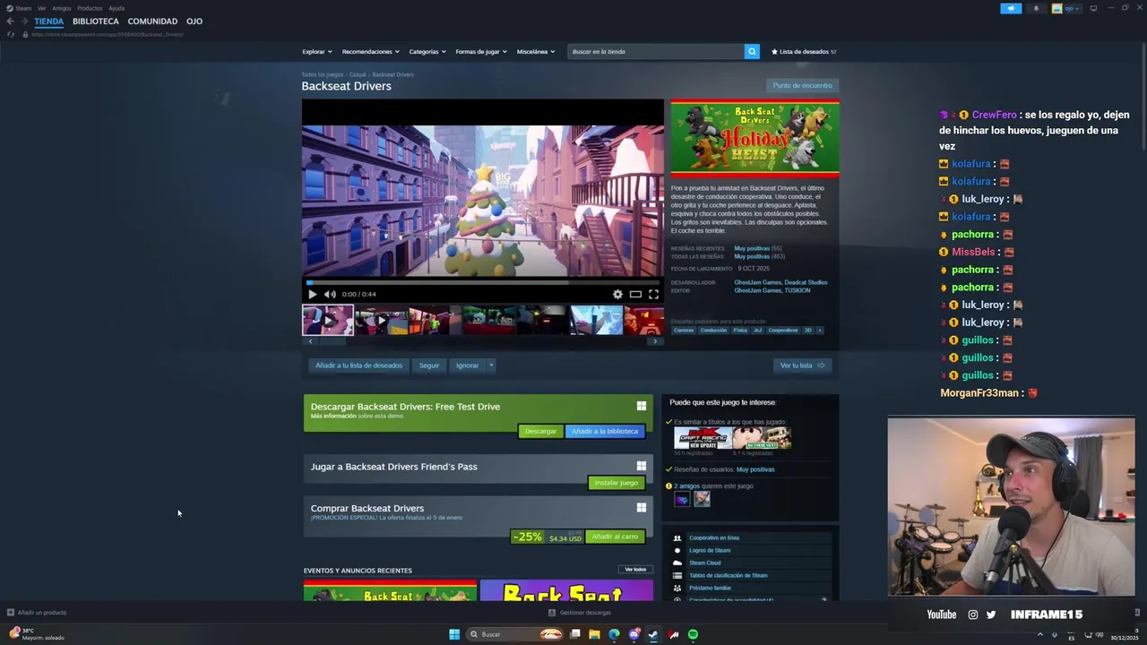Open GhostJam Games developer link
Image resolution: width=1147 pixels, height=645 pixels.
tap(757, 282)
